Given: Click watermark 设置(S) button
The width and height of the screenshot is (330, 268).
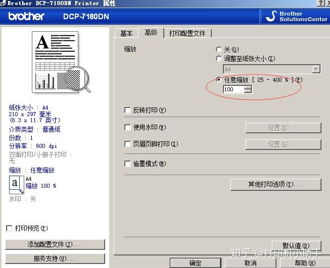Looking at the screenshot, I should click(284, 128).
